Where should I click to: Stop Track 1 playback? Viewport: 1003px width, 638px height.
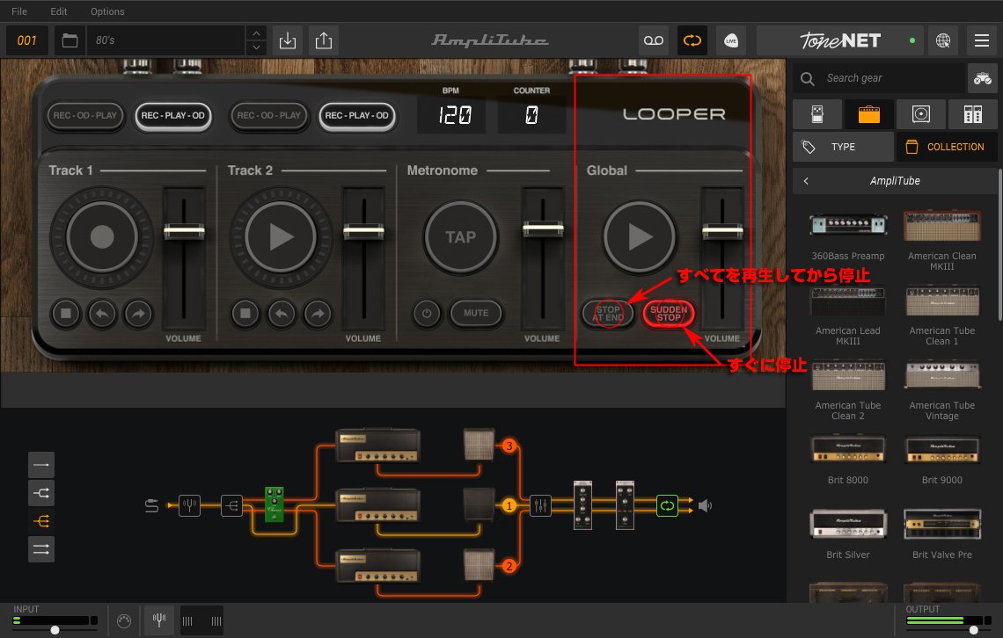(66, 314)
